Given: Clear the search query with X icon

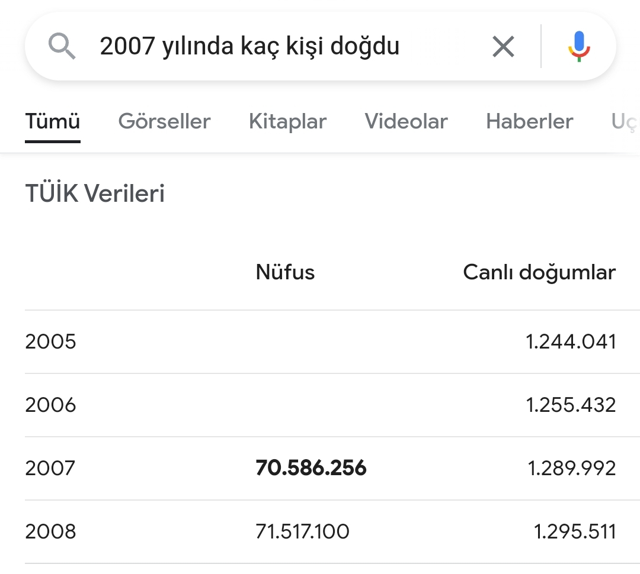Looking at the screenshot, I should click(x=503, y=46).
